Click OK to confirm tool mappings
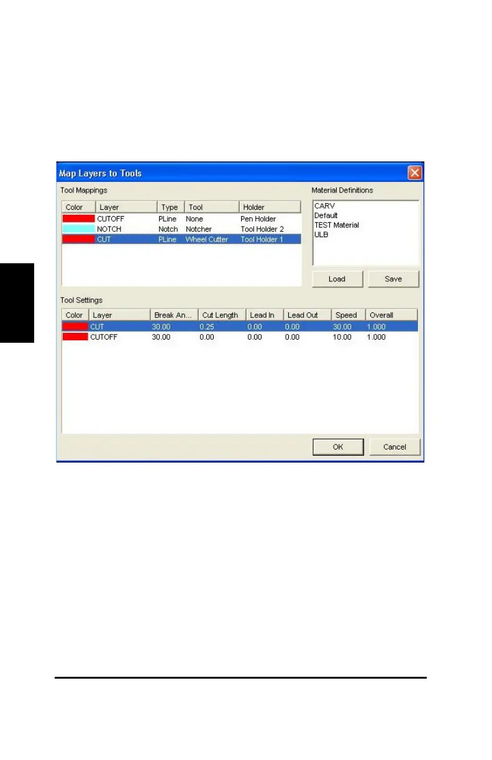This screenshot has width=492, height=760. click(x=337, y=446)
